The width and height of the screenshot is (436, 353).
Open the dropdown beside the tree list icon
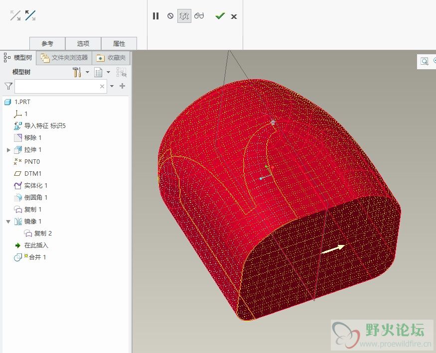pyautogui.click(x=109, y=72)
